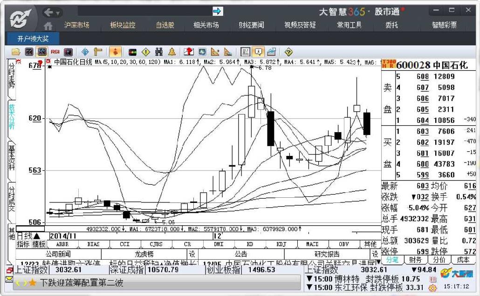
Task: Switch to the 分价 tab in quote panel
Action: point(439,260)
